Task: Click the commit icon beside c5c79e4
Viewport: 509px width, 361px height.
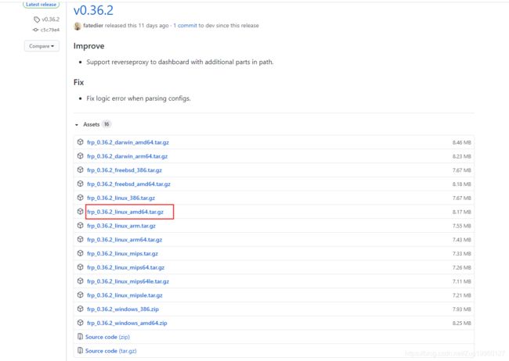Action: coord(35,30)
